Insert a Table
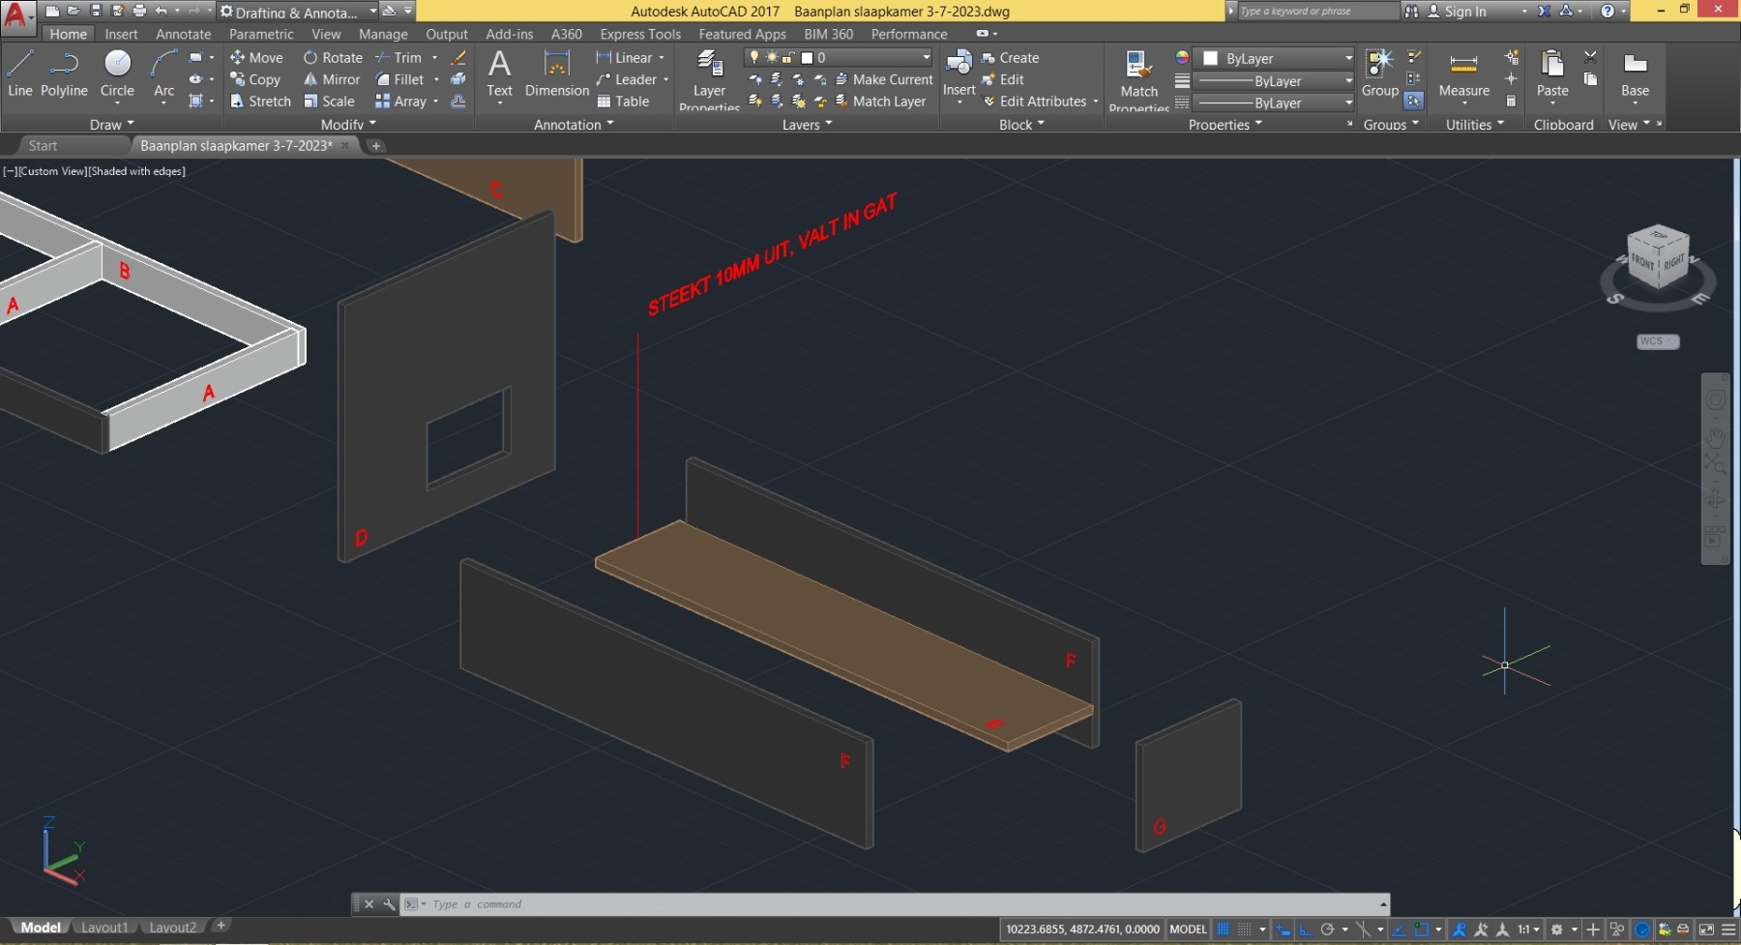The image size is (1741, 945). point(623,101)
